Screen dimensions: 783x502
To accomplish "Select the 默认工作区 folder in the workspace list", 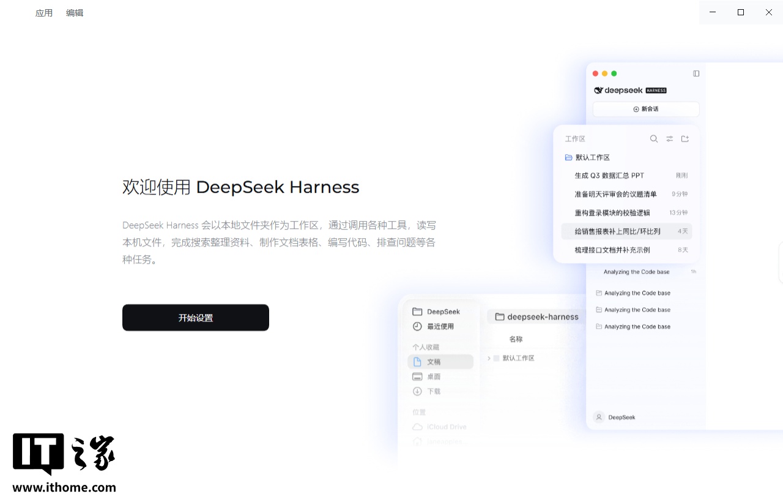I will click(x=587, y=157).
